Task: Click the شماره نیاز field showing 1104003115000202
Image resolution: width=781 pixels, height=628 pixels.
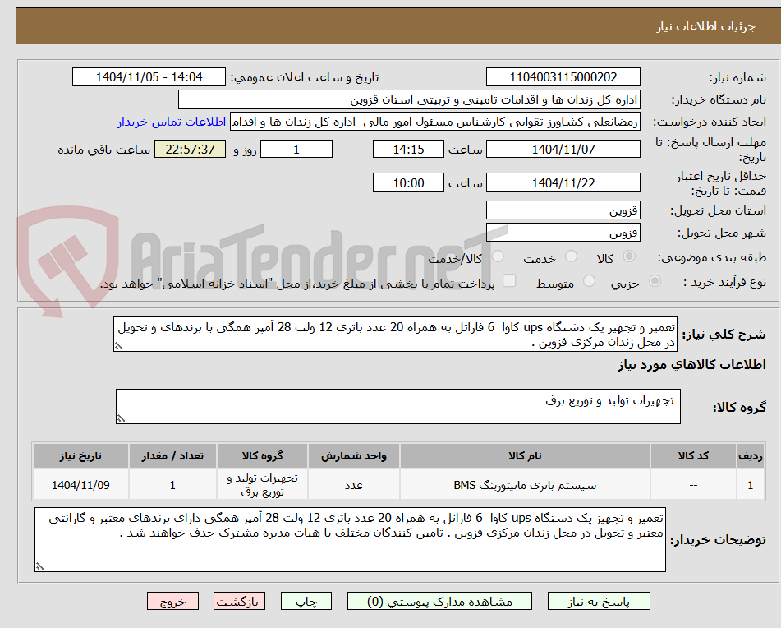Action: 563,76
